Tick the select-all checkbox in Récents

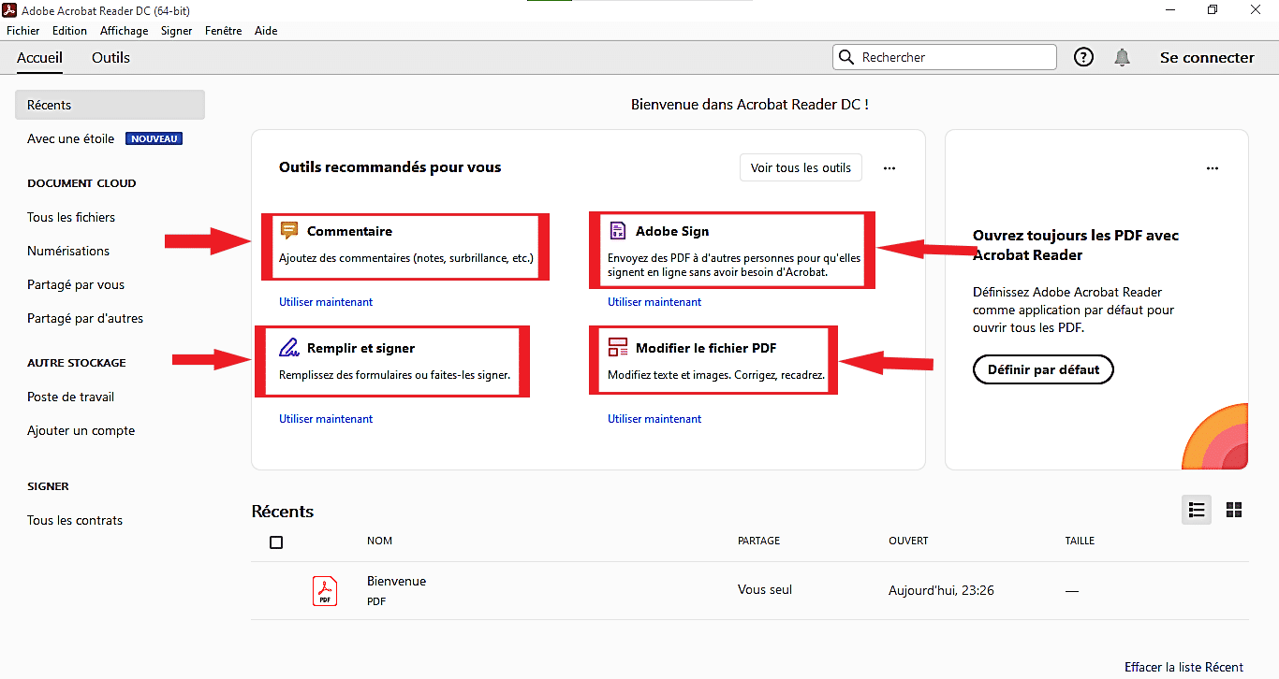(x=276, y=542)
